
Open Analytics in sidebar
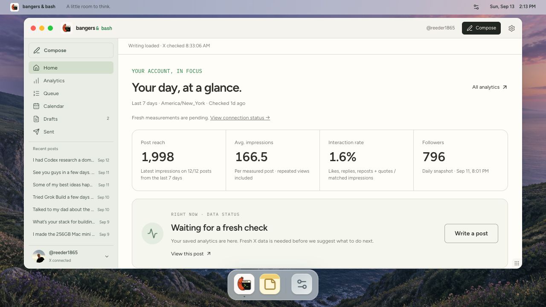coord(71,81)
